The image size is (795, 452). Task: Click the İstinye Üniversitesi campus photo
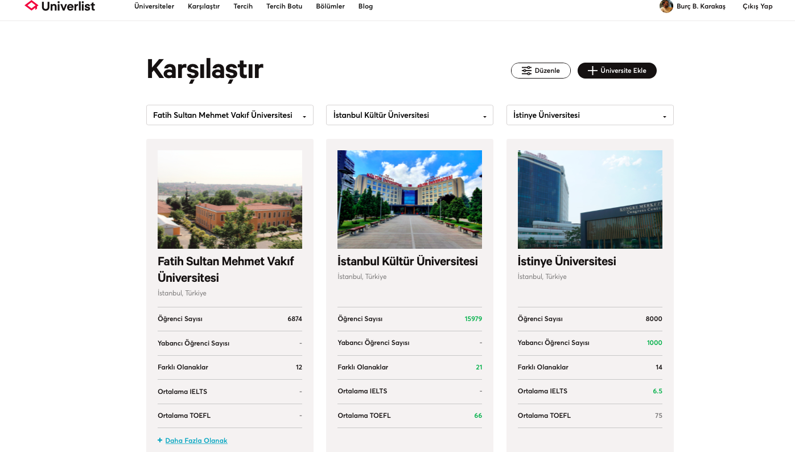[x=590, y=199]
